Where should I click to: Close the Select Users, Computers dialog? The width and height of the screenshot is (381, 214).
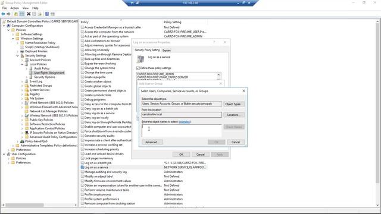[243, 91]
